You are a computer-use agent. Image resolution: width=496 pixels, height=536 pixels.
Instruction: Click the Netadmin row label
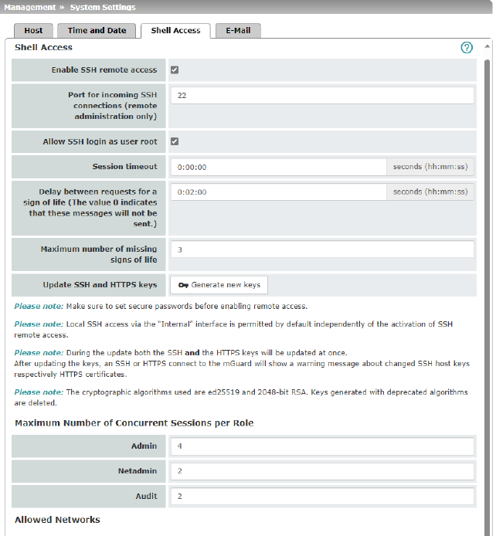point(138,471)
